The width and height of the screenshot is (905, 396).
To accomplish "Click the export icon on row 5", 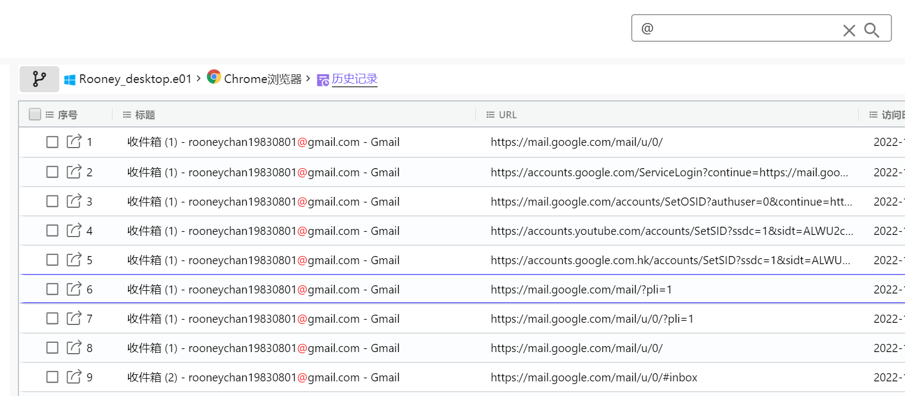I will 74,259.
